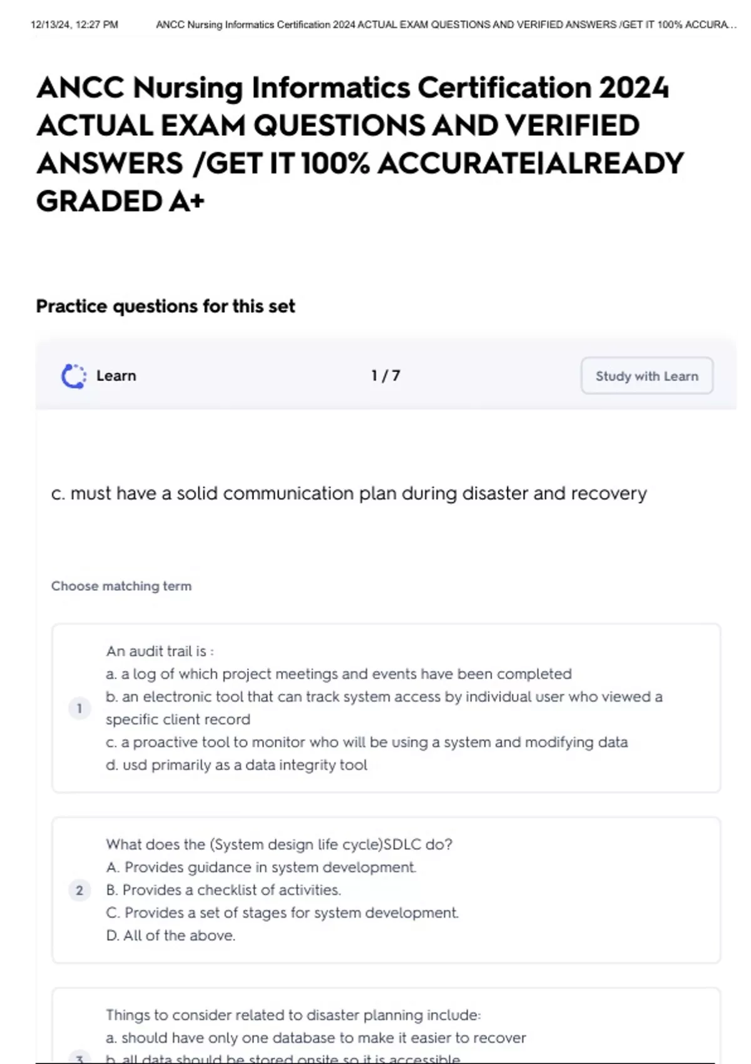
Task: Click 'used primarily as a data integrity tool' line
Action: click(237, 765)
